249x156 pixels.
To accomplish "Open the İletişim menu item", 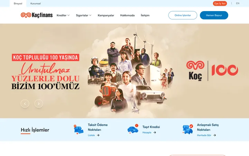I will pyautogui.click(x=145, y=15).
